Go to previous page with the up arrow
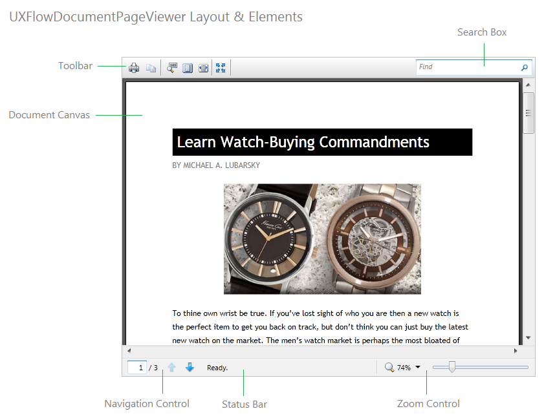Viewport: 544px width, 420px height. 171,367
